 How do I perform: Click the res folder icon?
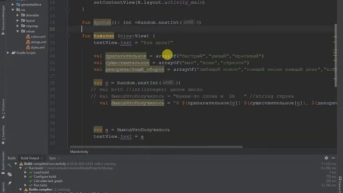[x=18, y=10]
